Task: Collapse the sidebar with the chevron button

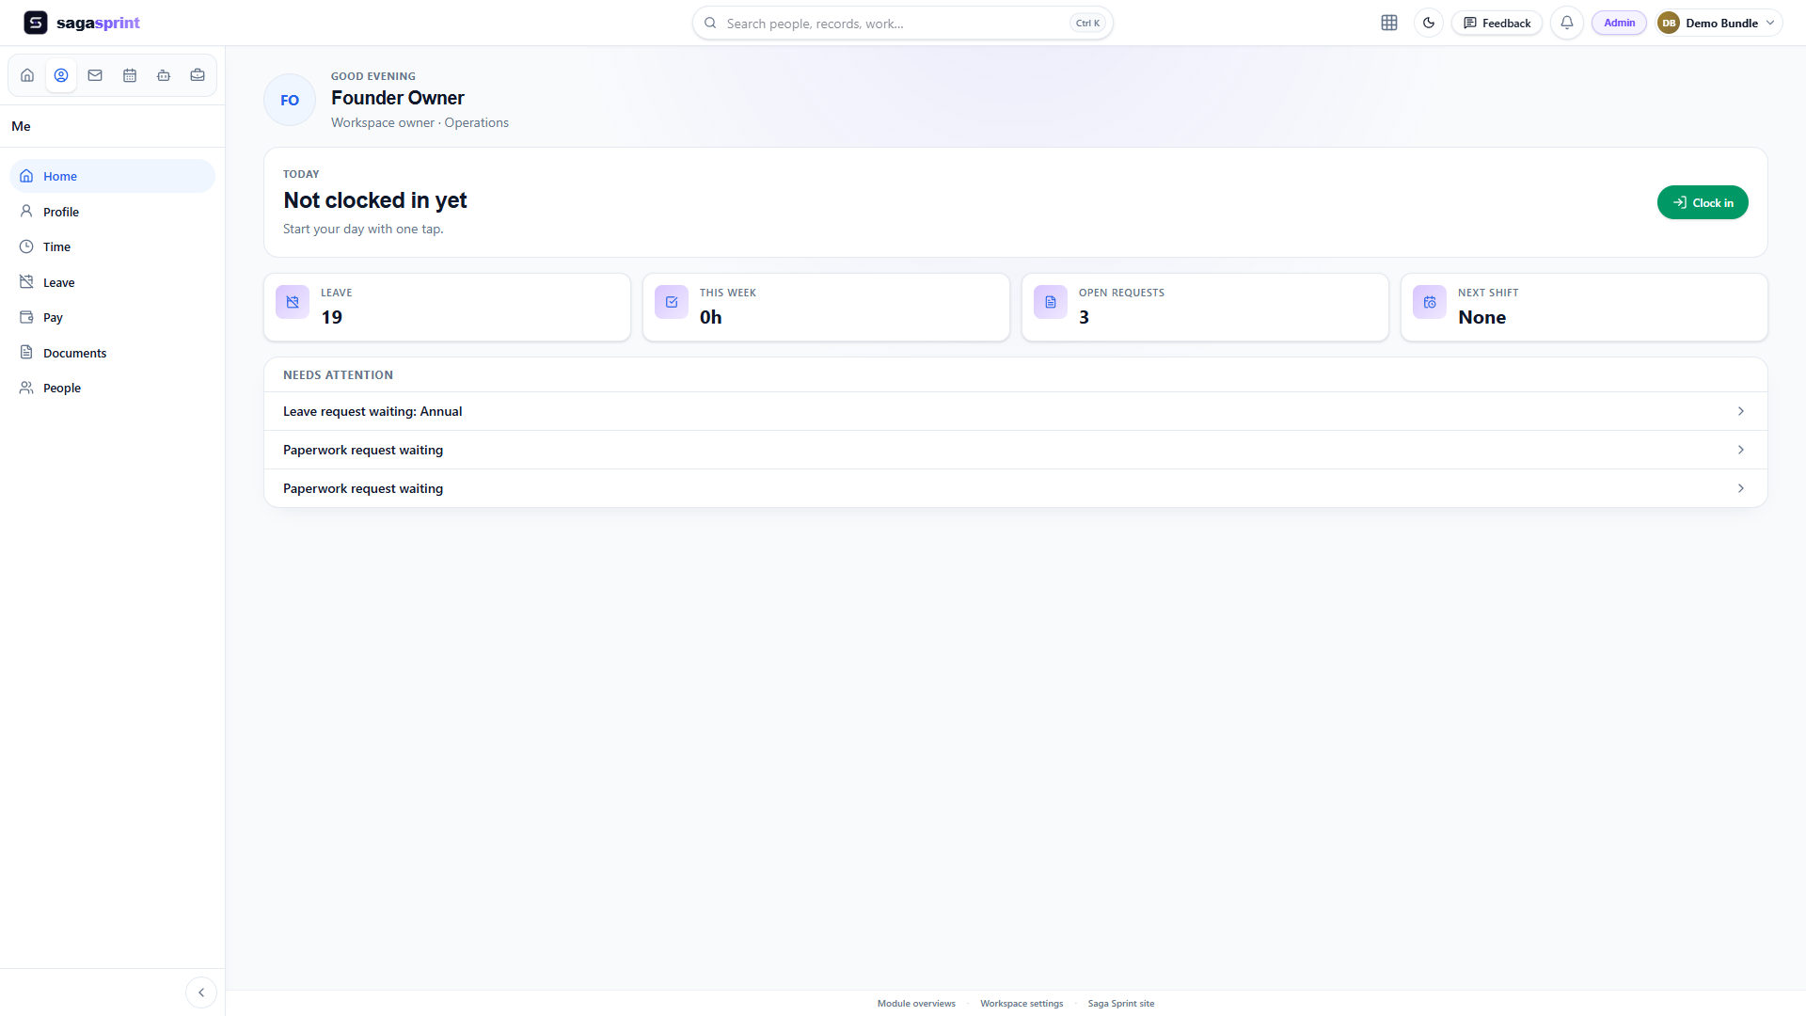Action: point(201,992)
